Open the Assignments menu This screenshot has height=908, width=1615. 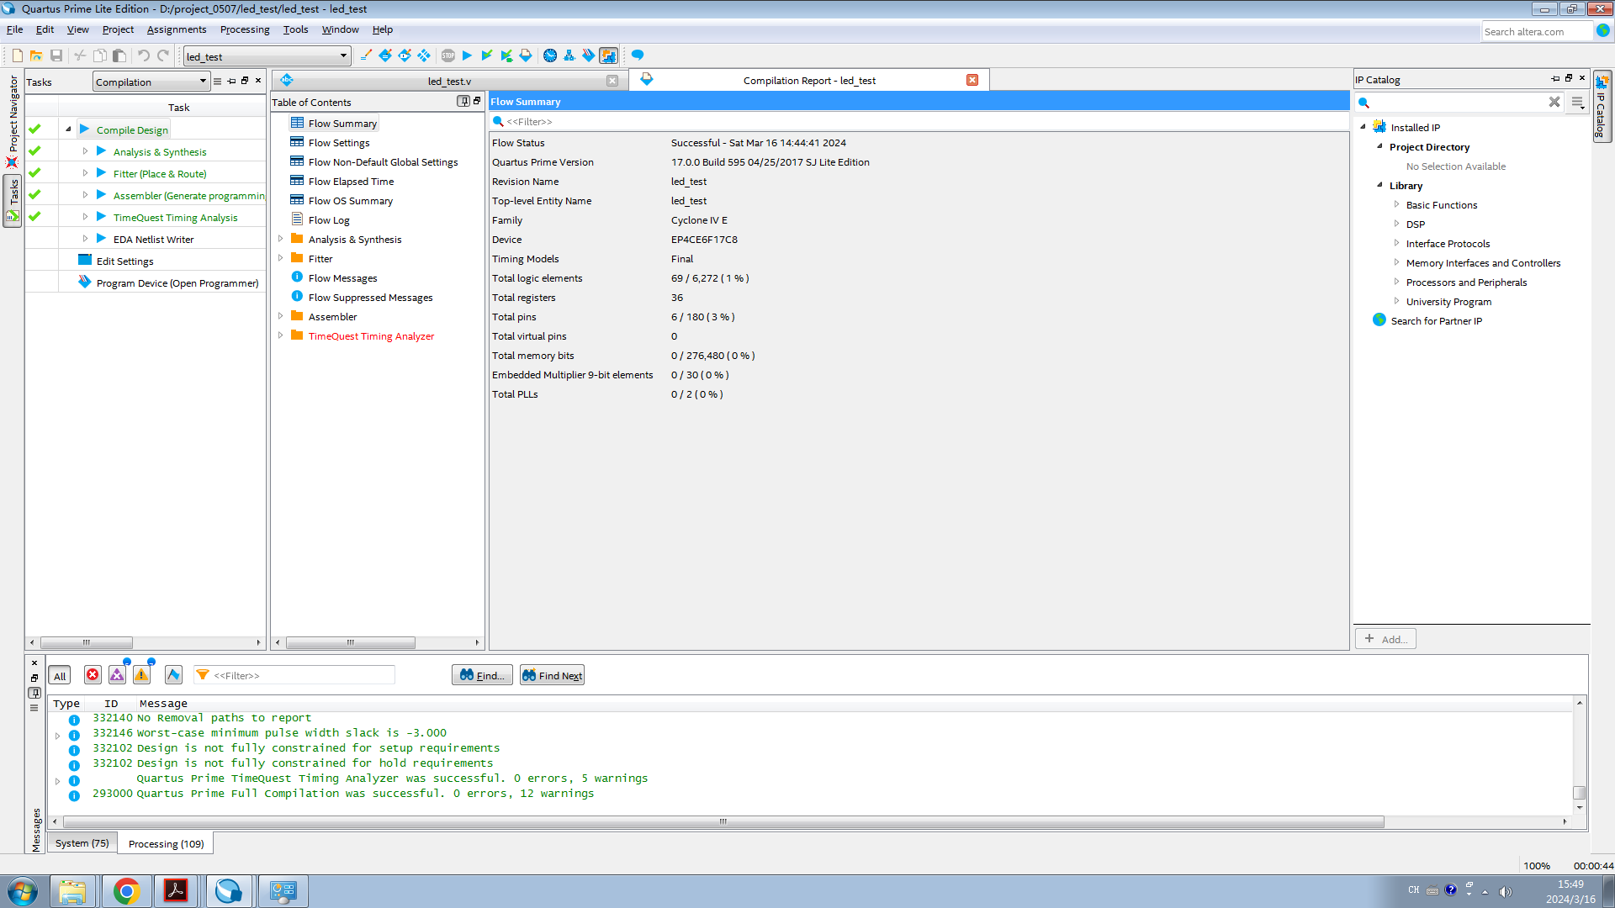(x=177, y=29)
